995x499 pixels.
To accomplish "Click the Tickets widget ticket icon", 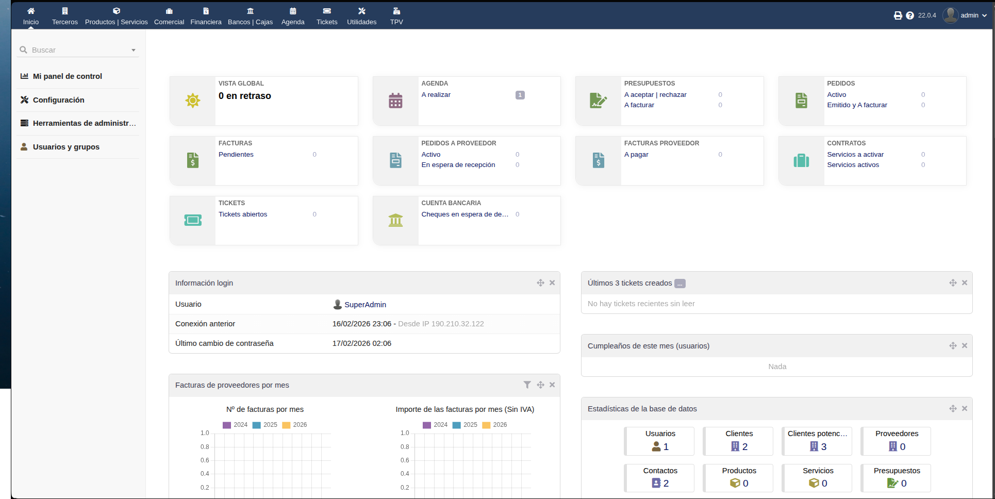I will click(193, 220).
